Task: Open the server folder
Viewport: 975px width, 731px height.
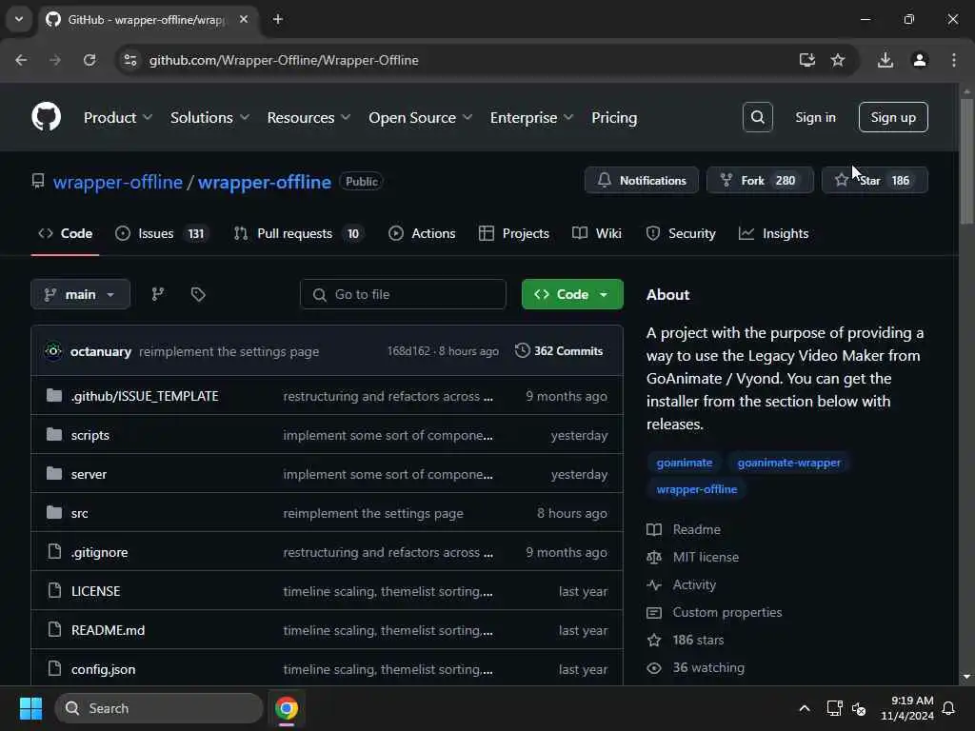Action: 89,474
